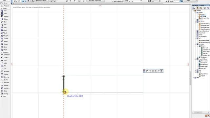210x118 pixels.
Task: Select the Beam tool
Action: tap(5, 22)
